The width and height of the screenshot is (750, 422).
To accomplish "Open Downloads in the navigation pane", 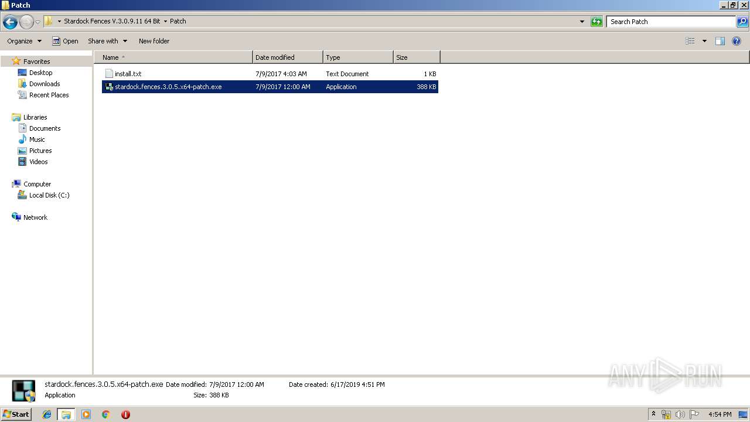I will (x=45, y=84).
